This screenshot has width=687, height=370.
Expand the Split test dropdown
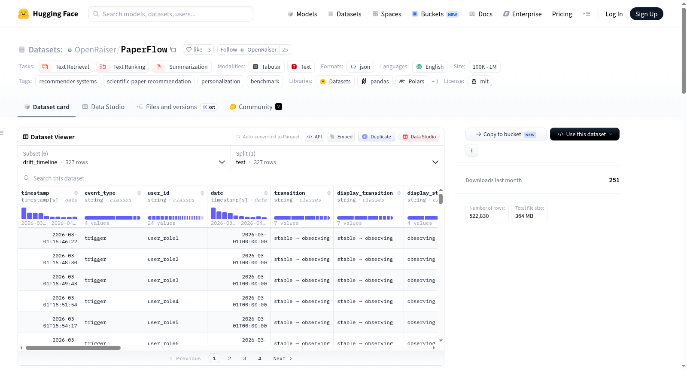[x=337, y=158]
